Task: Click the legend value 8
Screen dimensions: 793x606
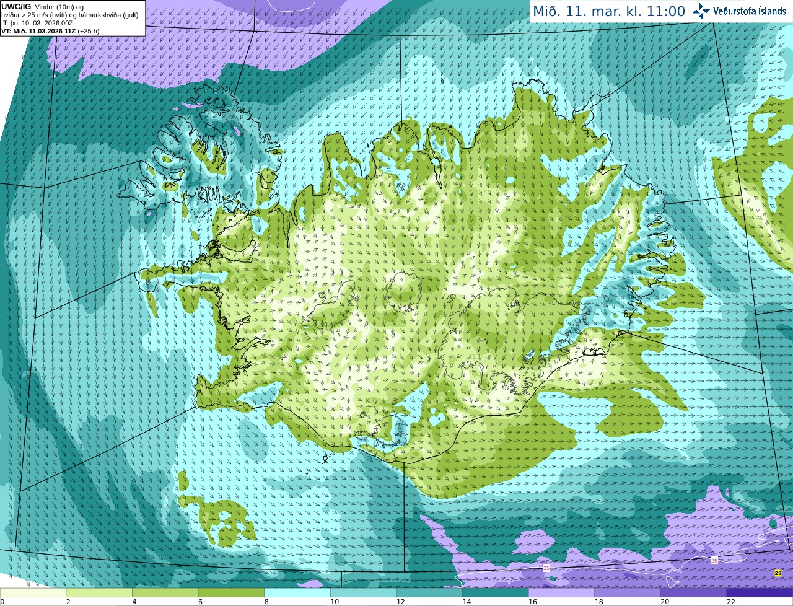Action: 266,602
